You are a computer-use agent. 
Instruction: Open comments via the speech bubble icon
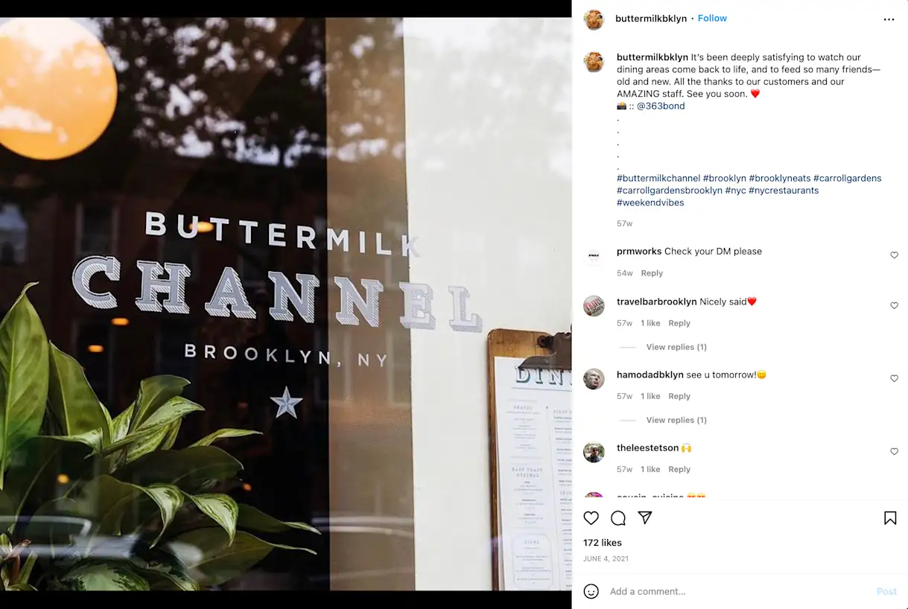point(618,518)
